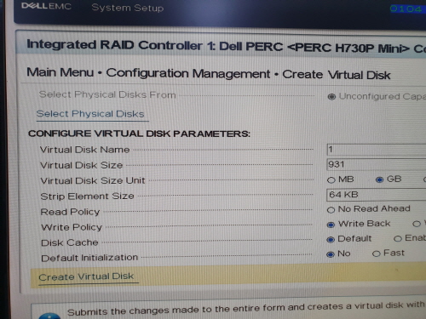Open the Select Physical Disks link
The width and height of the screenshot is (426, 319).
[90, 114]
